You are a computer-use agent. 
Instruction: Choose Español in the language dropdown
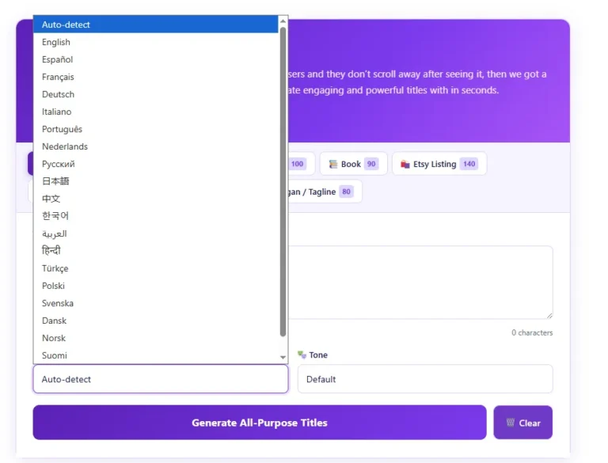click(x=57, y=59)
